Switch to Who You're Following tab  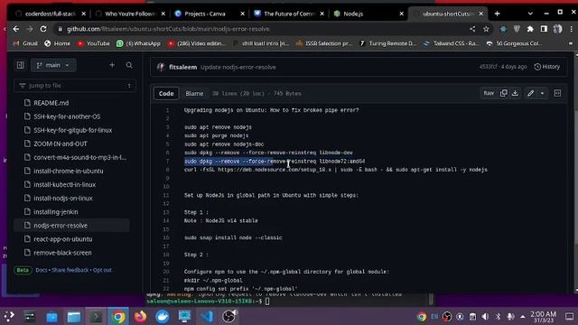pos(130,14)
